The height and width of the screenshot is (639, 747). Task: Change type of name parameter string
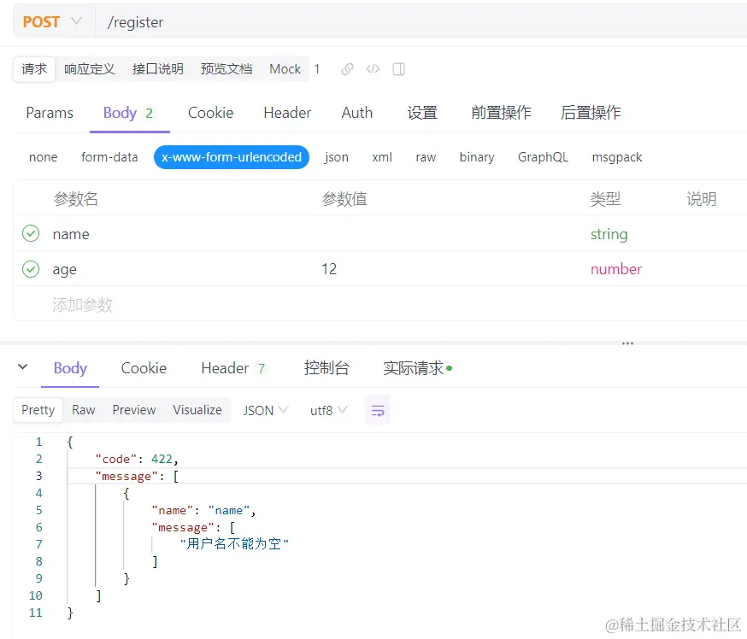click(609, 234)
